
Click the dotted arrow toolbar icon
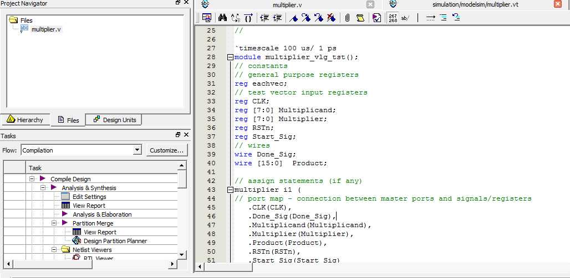coord(430,17)
